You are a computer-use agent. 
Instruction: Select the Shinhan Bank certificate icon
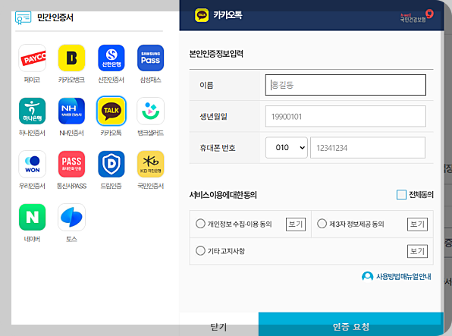click(x=111, y=58)
